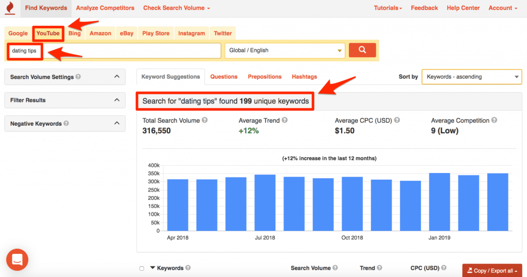
Task: Collapse the Filter Results panel
Action: pyautogui.click(x=117, y=100)
